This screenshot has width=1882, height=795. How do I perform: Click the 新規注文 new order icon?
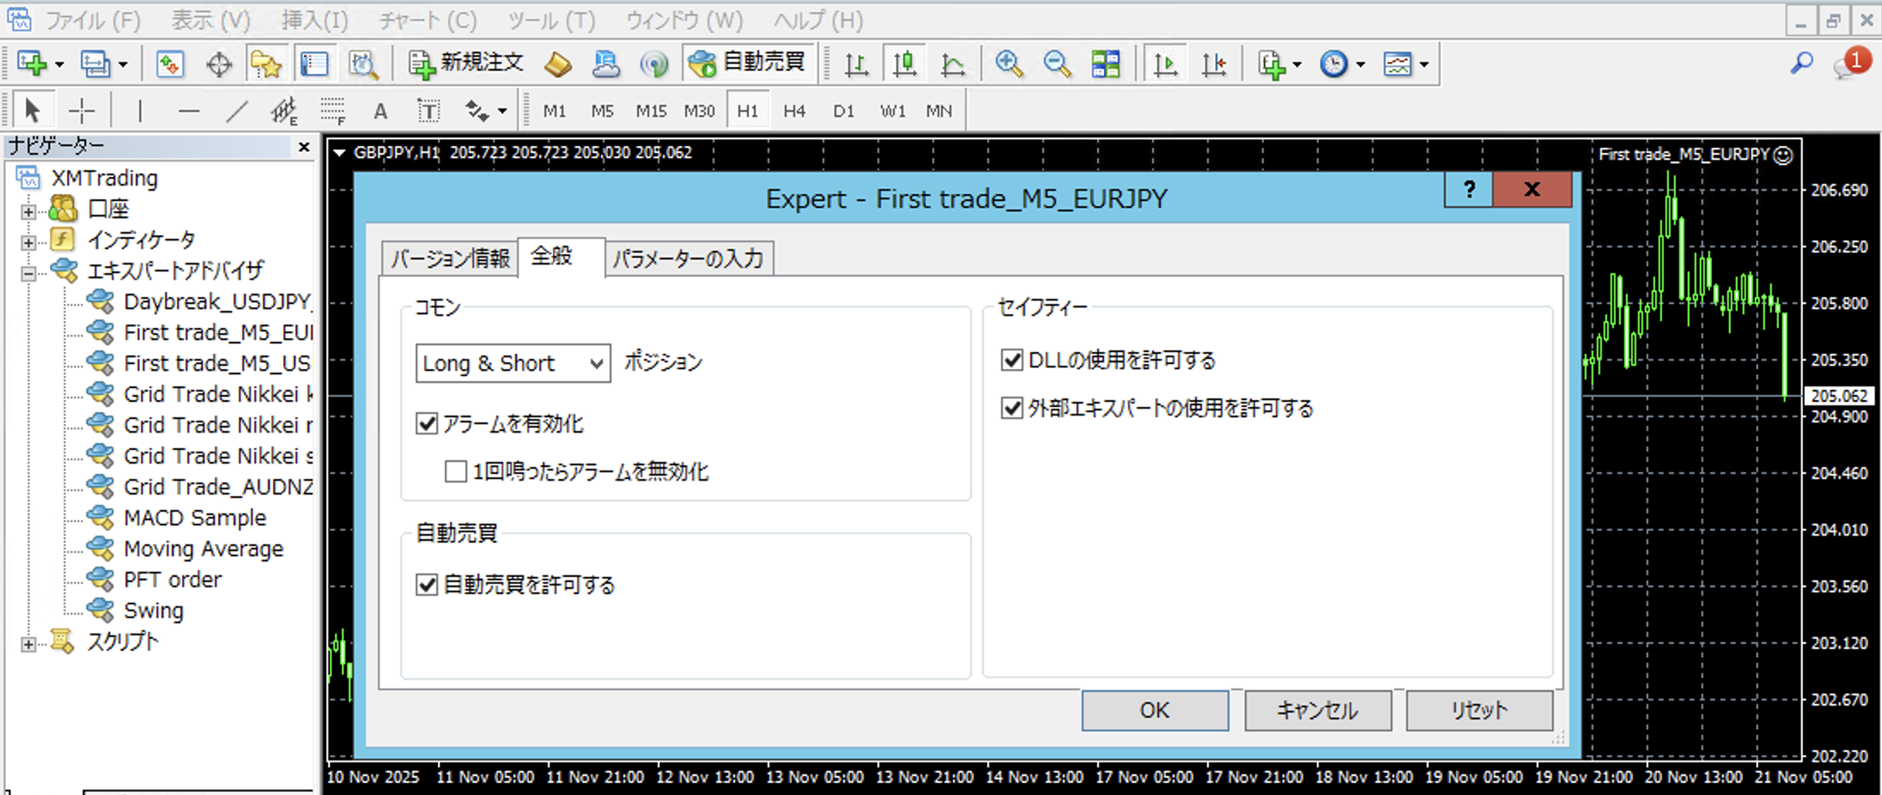point(466,63)
